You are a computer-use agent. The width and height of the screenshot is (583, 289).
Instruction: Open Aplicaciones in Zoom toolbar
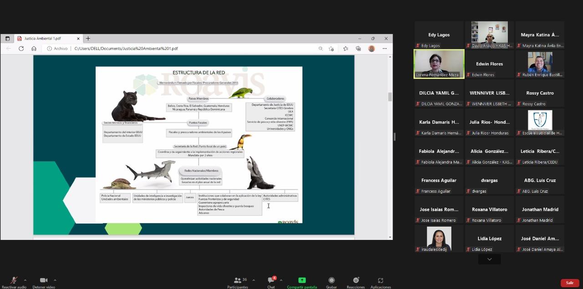pos(380,281)
